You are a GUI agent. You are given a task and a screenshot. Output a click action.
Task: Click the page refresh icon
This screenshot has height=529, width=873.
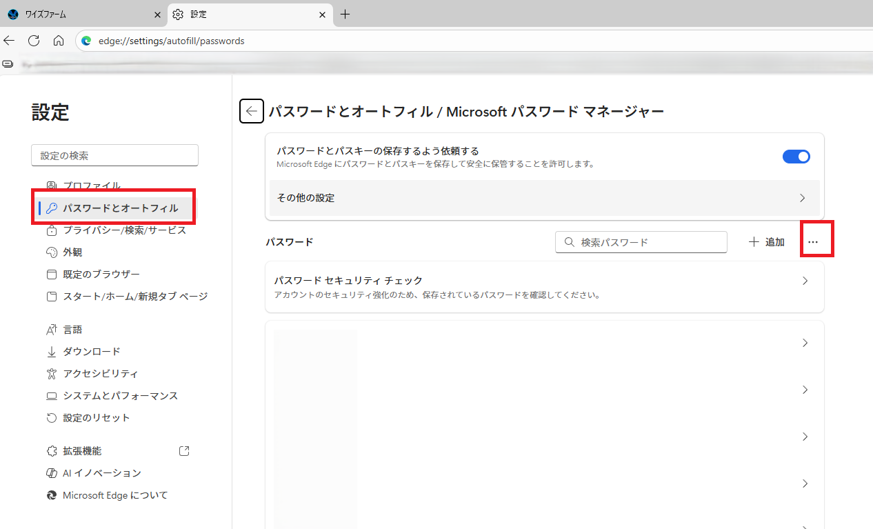pyautogui.click(x=34, y=41)
